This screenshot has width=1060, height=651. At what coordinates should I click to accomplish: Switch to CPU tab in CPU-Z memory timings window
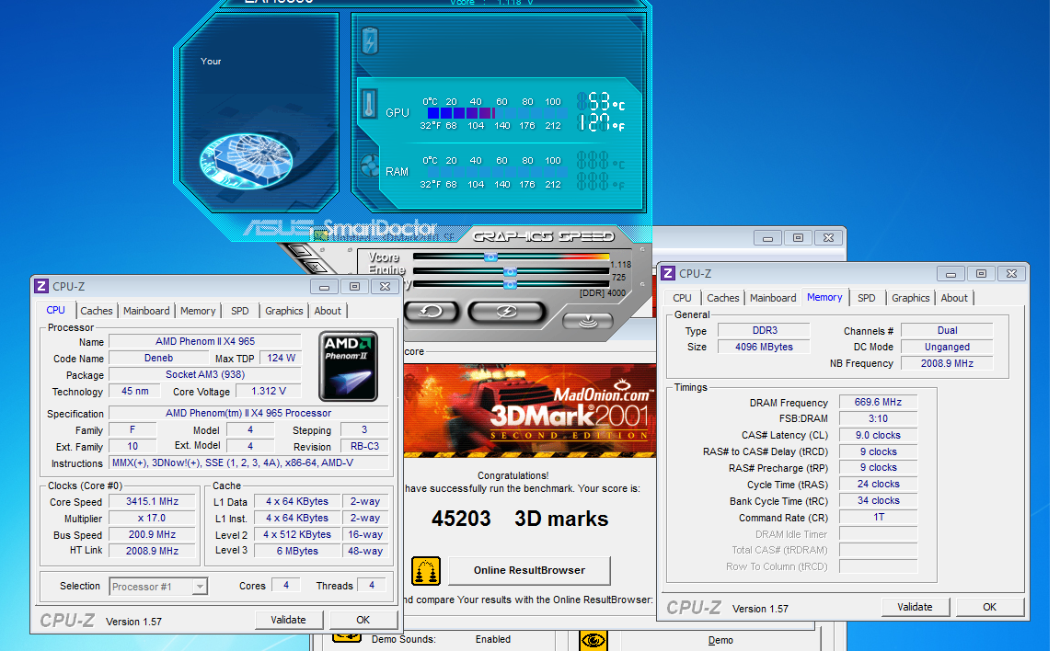tap(682, 298)
